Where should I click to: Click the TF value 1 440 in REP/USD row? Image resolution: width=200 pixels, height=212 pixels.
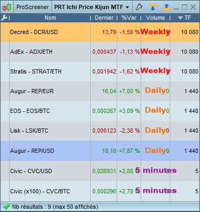point(191,151)
